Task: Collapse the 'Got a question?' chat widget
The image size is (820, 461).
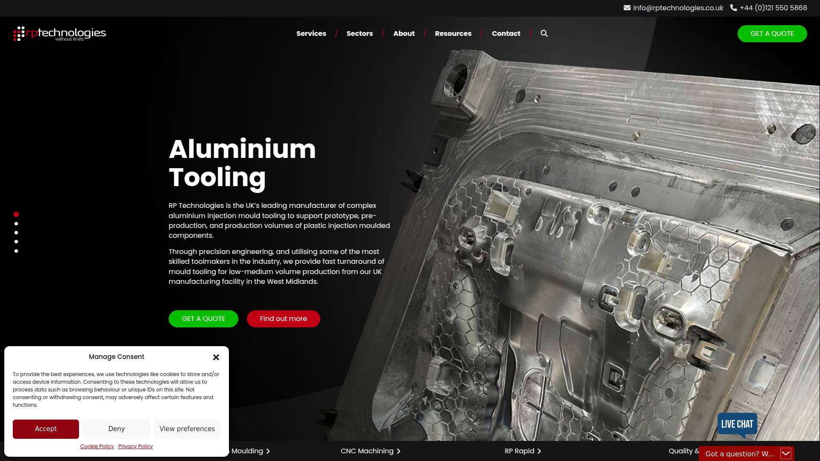Action: [x=786, y=453]
